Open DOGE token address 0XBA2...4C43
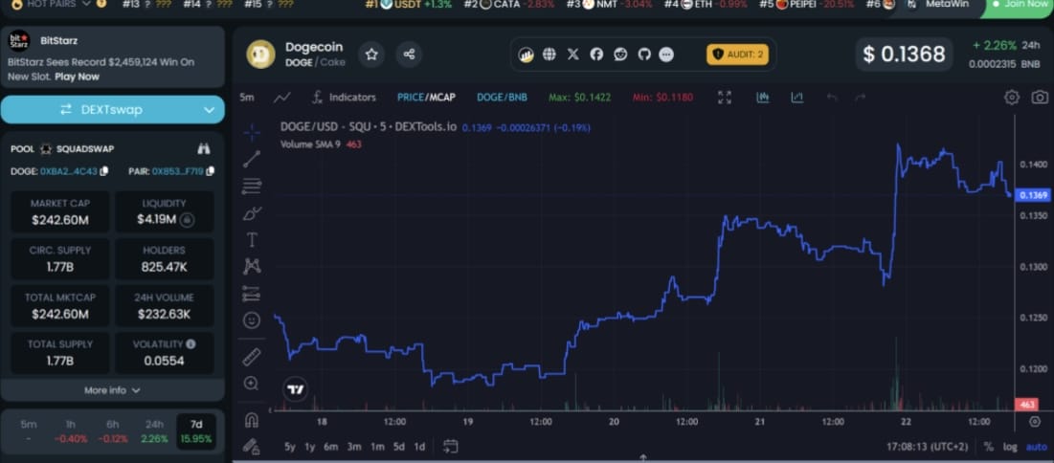This screenshot has width=1054, height=463. click(x=69, y=171)
